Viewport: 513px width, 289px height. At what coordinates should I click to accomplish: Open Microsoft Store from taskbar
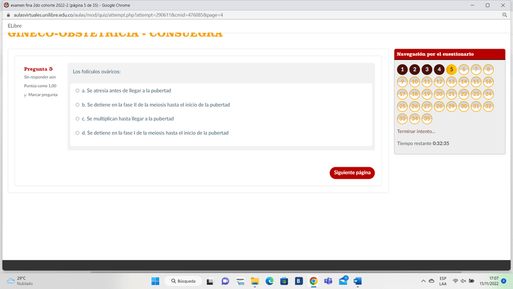tap(284, 281)
